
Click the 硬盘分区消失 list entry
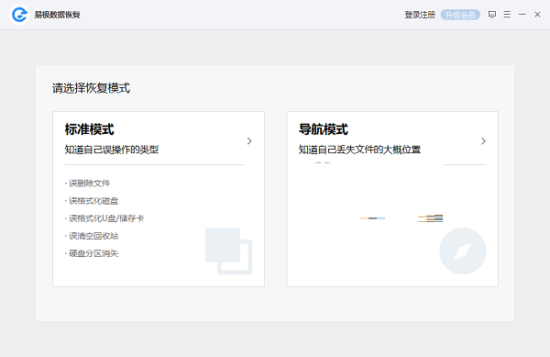click(x=92, y=253)
